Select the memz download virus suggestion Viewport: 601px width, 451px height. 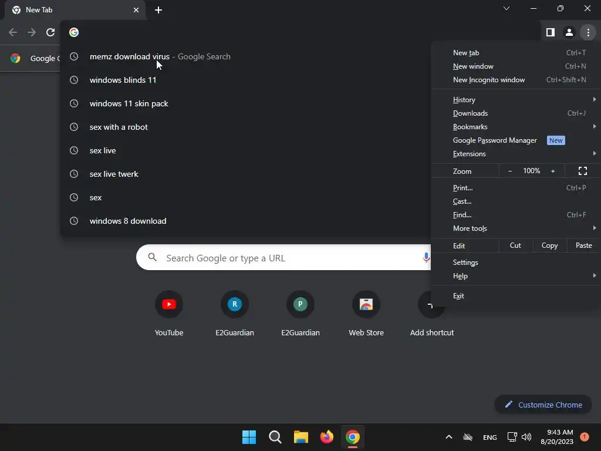tap(245, 56)
